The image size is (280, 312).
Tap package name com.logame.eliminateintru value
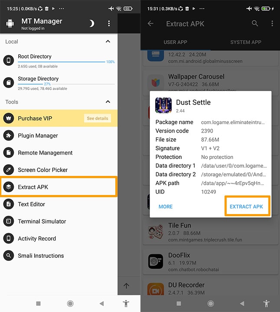pyautogui.click(x=233, y=122)
